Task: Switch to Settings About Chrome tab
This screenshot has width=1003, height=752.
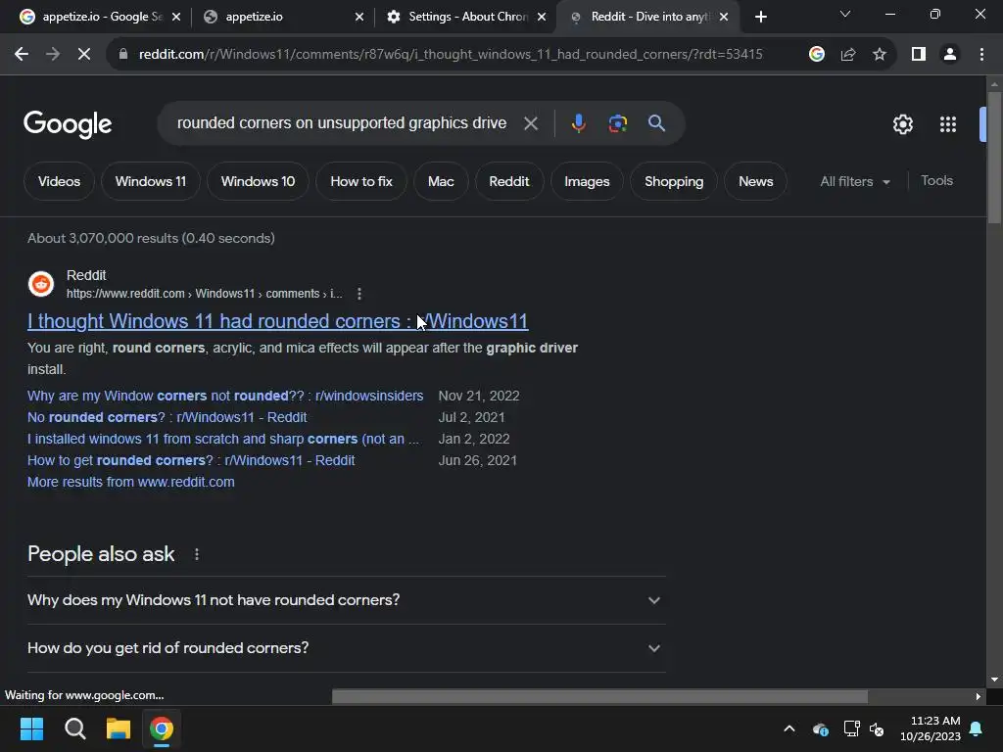Action: [x=465, y=17]
